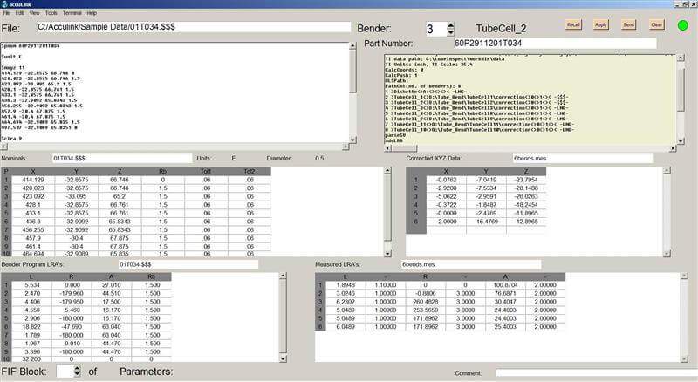
Task: Select Measured LRA cell 100.8704
Action: (505, 285)
